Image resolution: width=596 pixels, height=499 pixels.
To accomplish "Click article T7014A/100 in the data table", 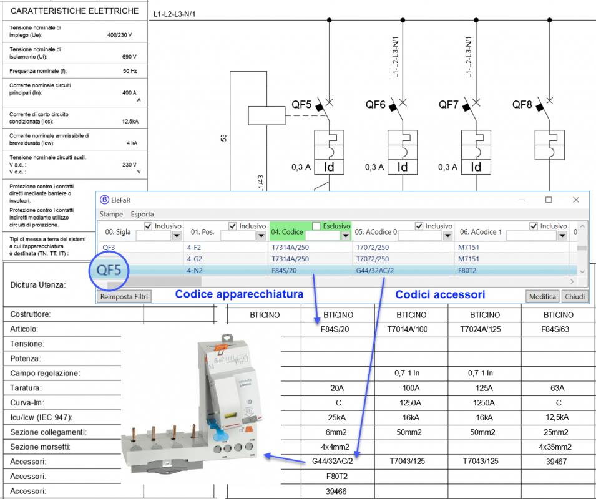I will pyautogui.click(x=408, y=329).
